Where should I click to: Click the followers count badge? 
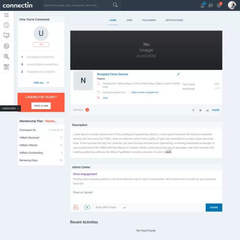87,110
